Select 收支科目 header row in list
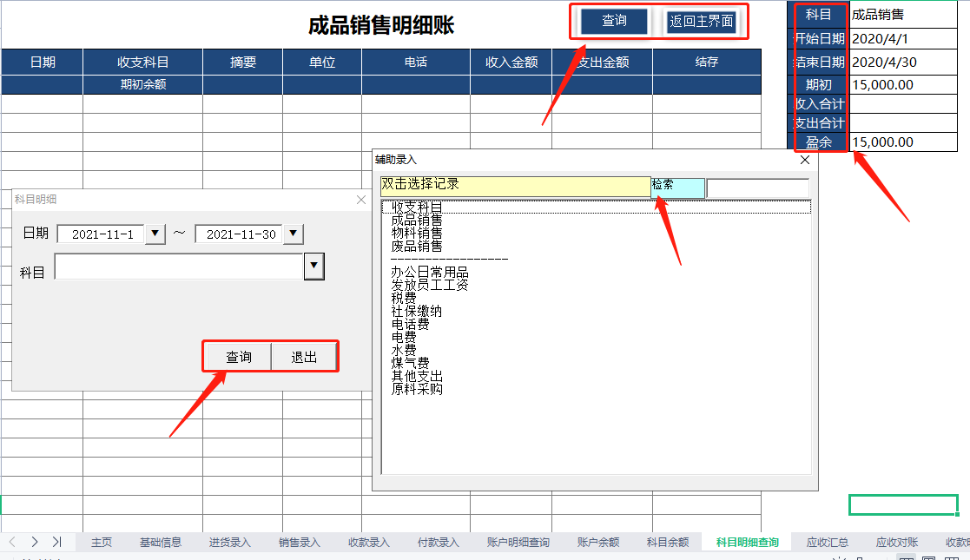Screen dimensions: 970x560 597,207
